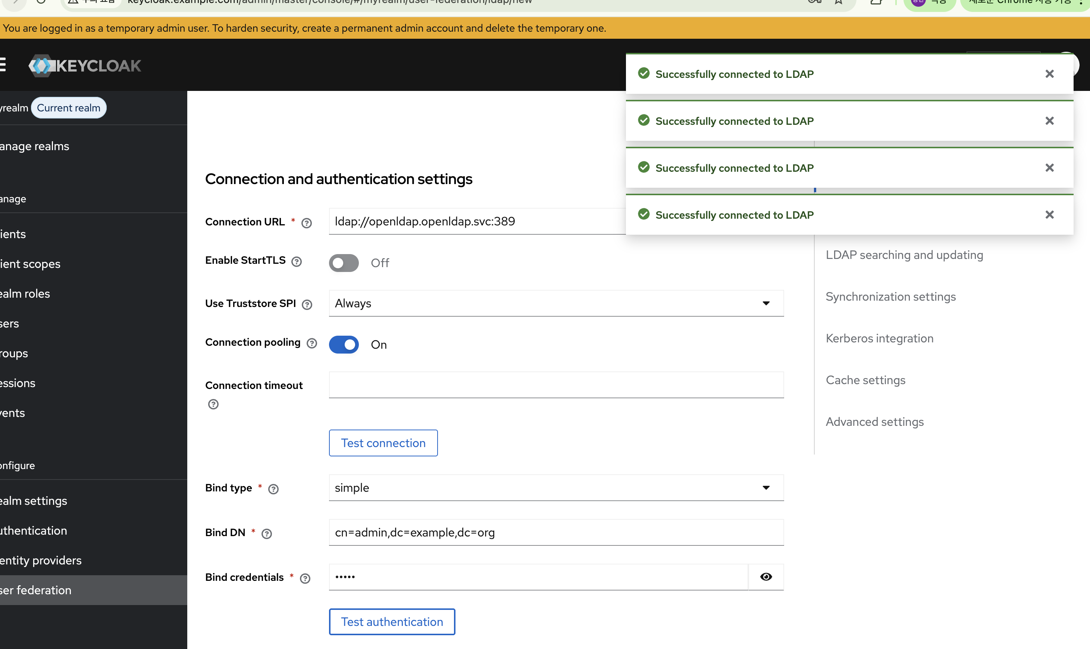Open the Use Truststore SPI dropdown
This screenshot has height=649, width=1090.
click(x=555, y=304)
